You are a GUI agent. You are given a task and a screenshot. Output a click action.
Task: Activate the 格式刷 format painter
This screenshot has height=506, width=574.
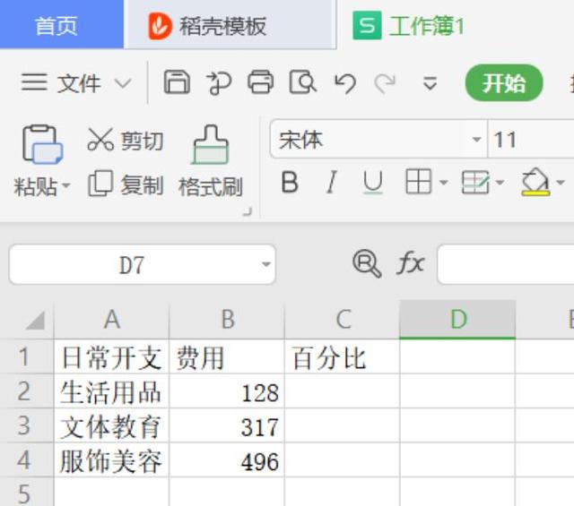[210, 161]
